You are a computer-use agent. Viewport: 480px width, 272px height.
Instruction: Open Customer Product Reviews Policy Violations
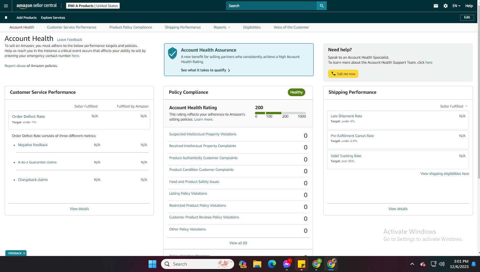coord(204,217)
